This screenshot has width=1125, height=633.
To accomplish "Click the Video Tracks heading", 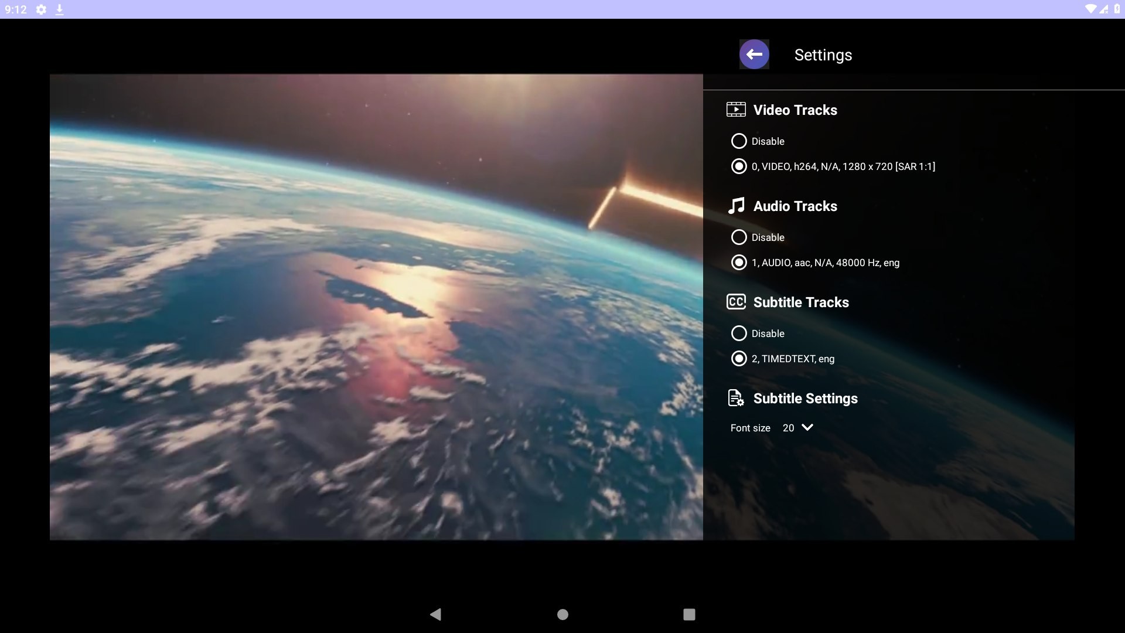I will [795, 110].
